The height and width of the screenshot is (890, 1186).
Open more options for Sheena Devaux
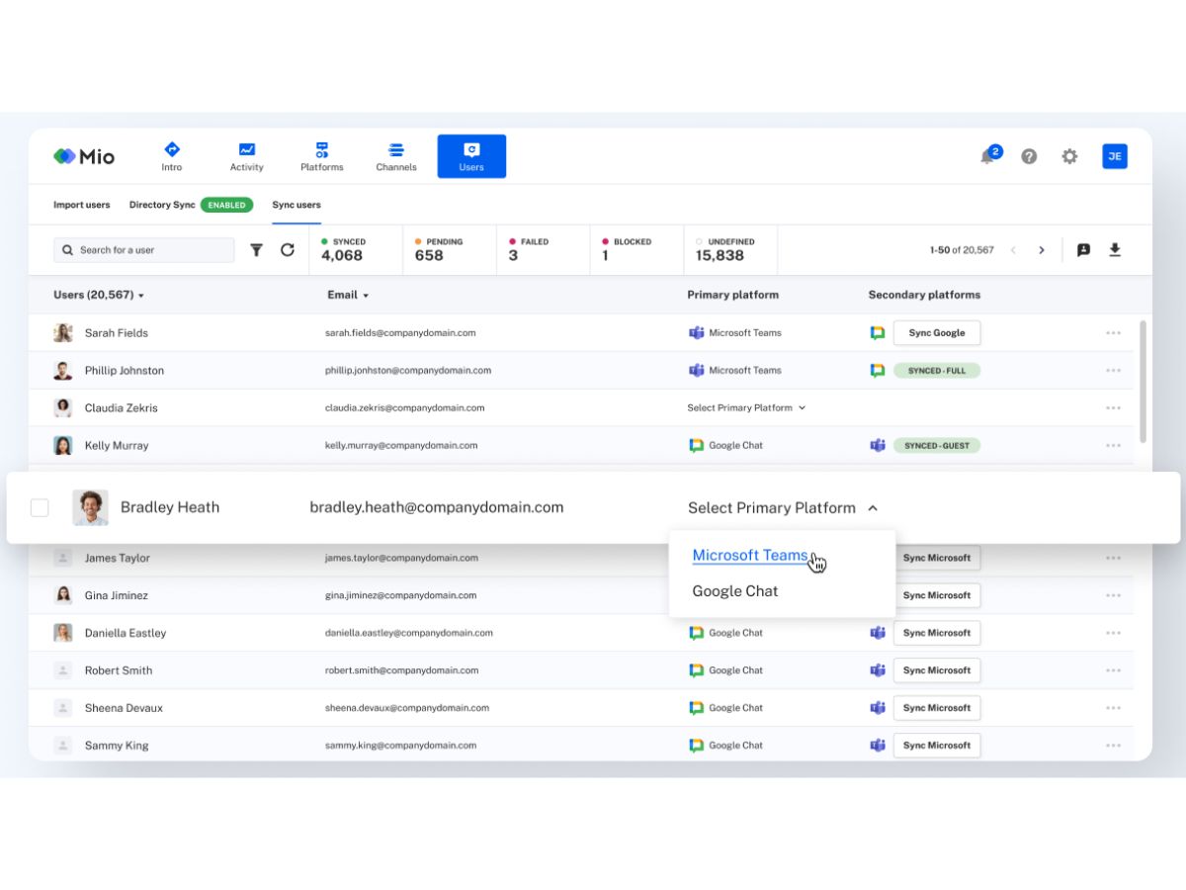click(1114, 709)
